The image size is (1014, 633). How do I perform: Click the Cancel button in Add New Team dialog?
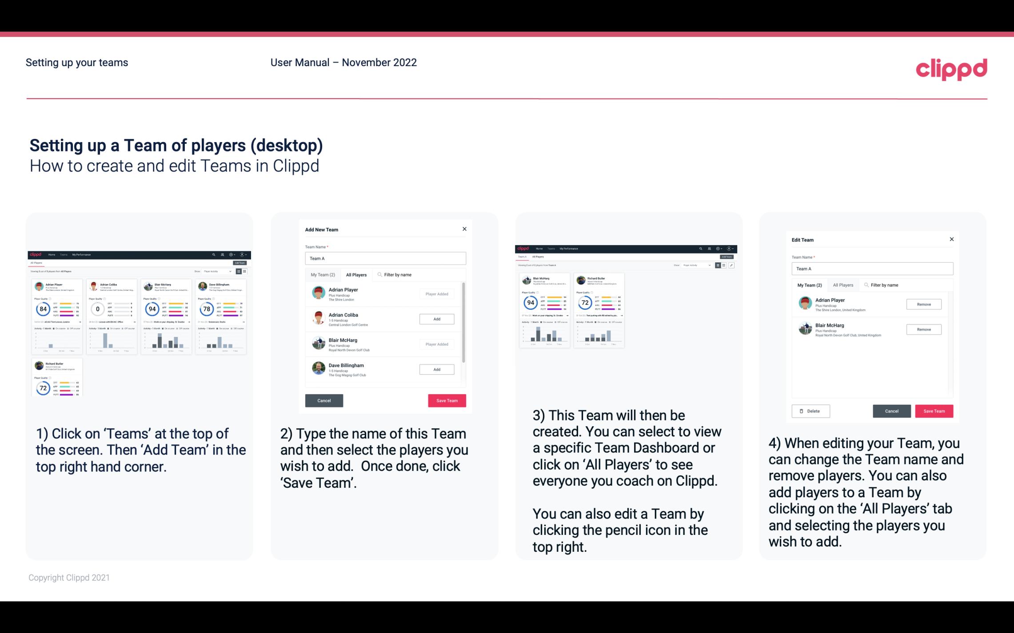[x=324, y=400]
